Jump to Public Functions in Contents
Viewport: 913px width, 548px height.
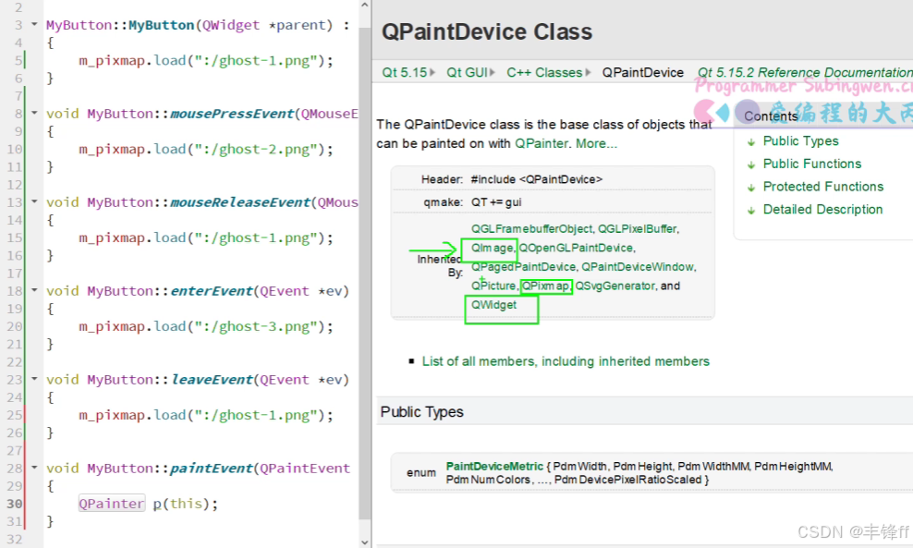point(811,164)
